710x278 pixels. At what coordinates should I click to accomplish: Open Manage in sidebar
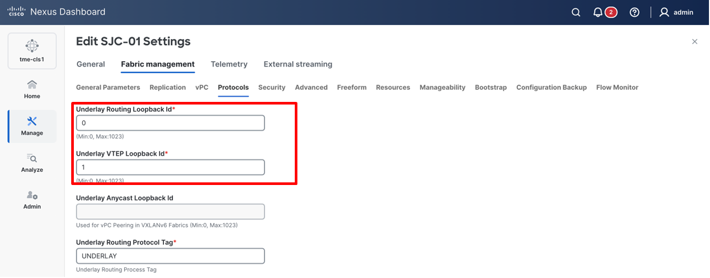32,126
